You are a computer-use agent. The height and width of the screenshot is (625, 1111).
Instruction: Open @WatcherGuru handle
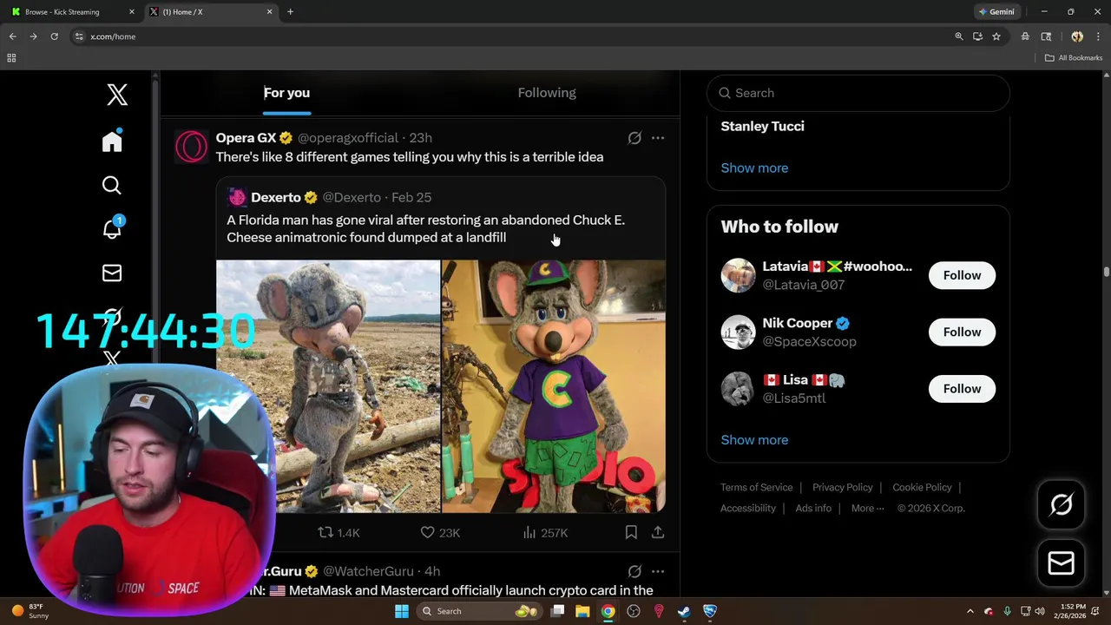[368, 571]
